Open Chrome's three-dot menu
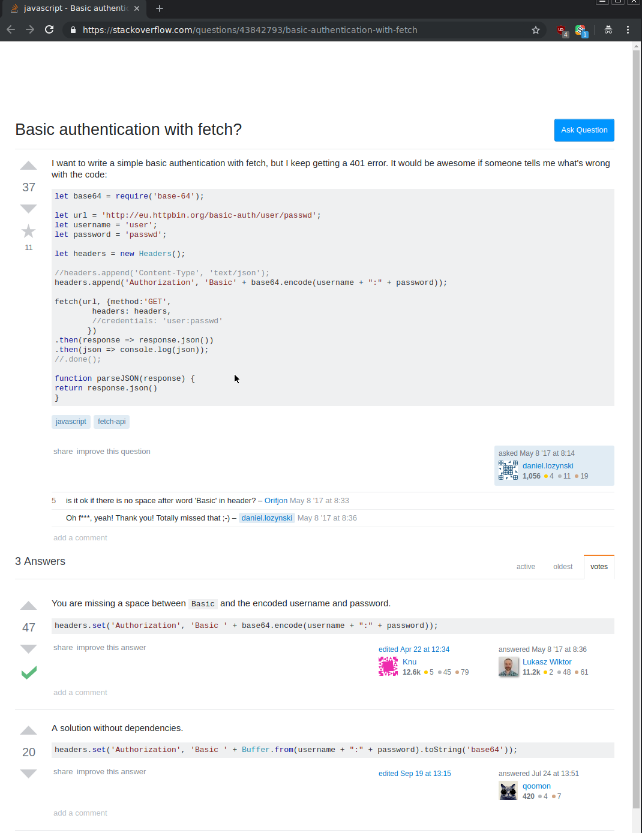This screenshot has height=833, width=642. pos(628,29)
